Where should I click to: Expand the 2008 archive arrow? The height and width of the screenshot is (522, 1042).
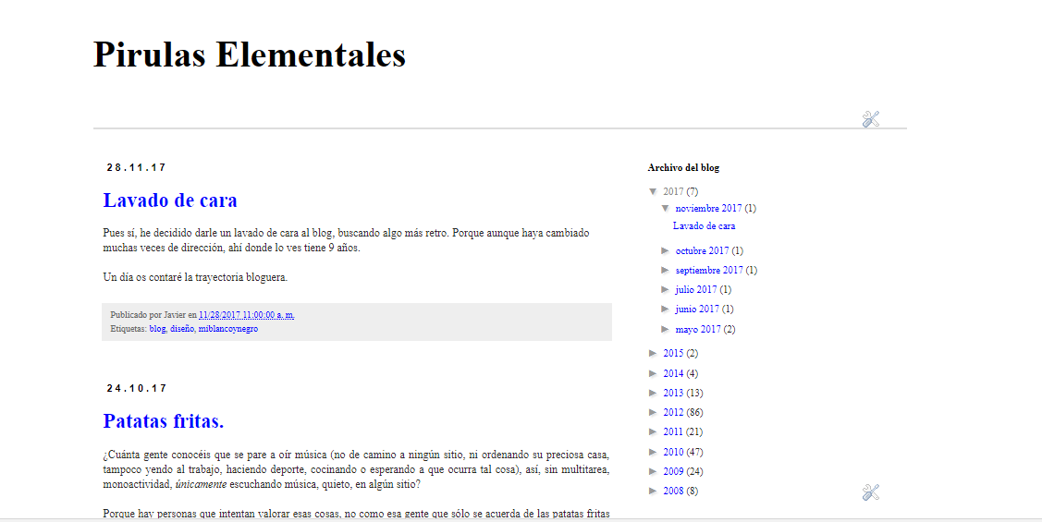point(654,492)
